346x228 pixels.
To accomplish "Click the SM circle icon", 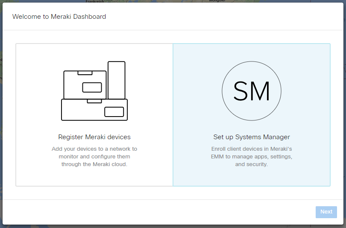I will coord(252,91).
